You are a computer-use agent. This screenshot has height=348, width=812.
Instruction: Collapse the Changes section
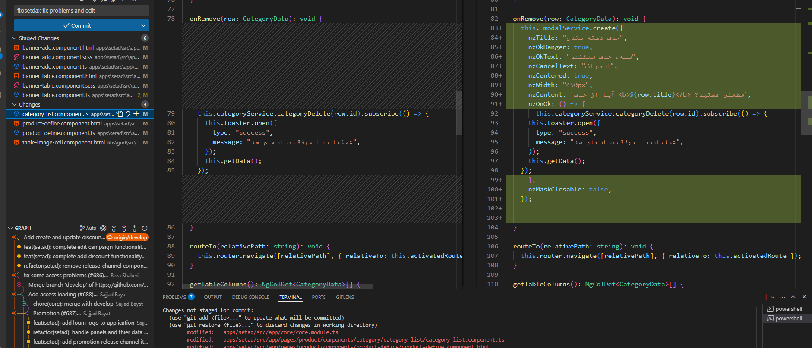pyautogui.click(x=14, y=104)
